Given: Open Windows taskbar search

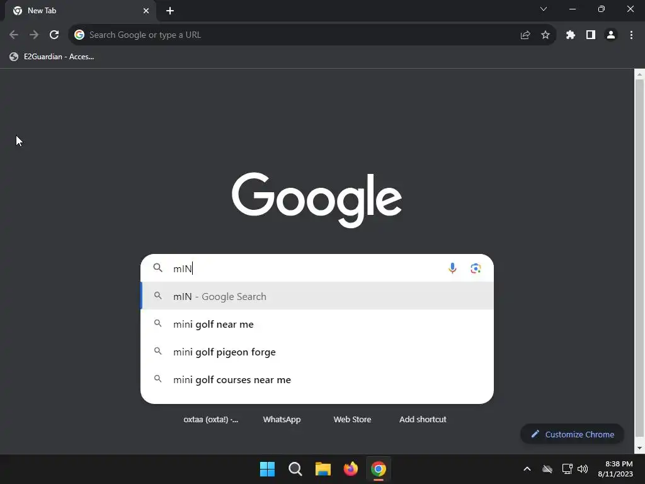Looking at the screenshot, I should click(x=295, y=469).
